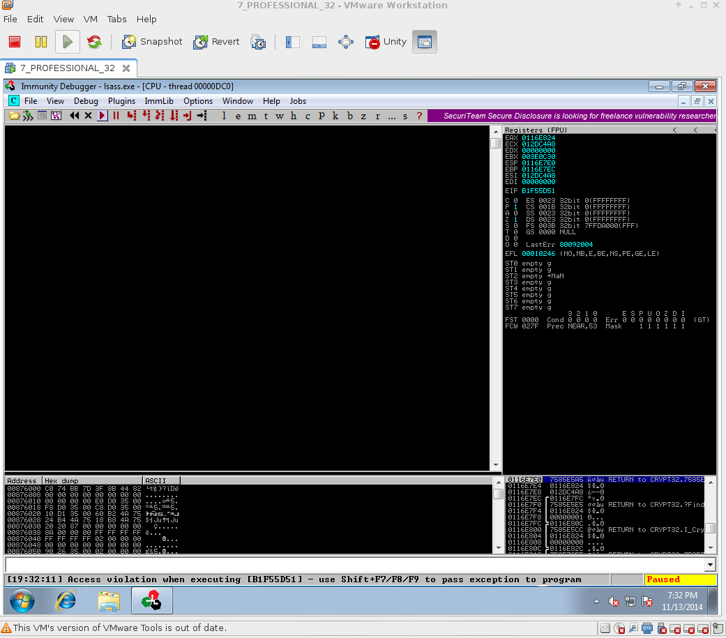Screen dimensions: 726x638
Task: Click the open file folder icon in debugger
Action: (x=15, y=116)
